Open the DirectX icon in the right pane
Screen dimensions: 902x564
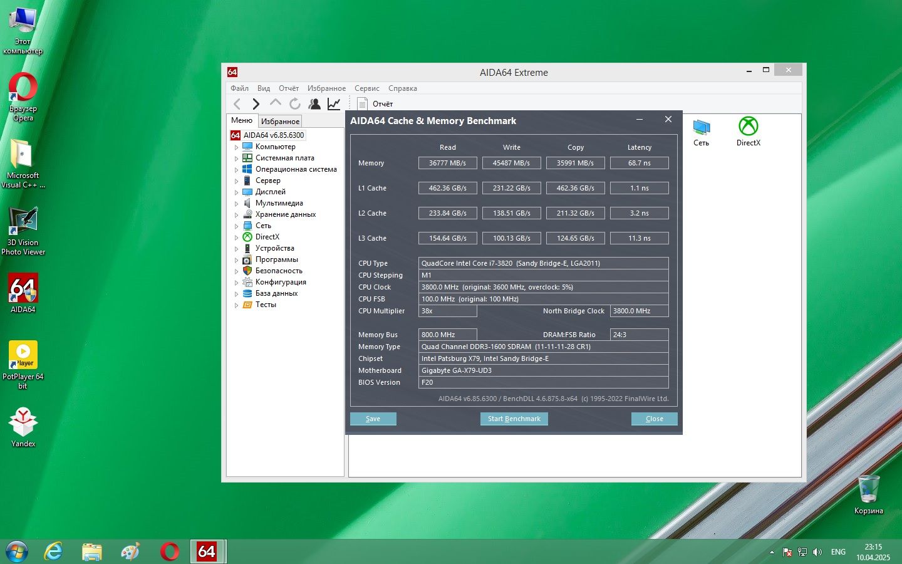[748, 132]
